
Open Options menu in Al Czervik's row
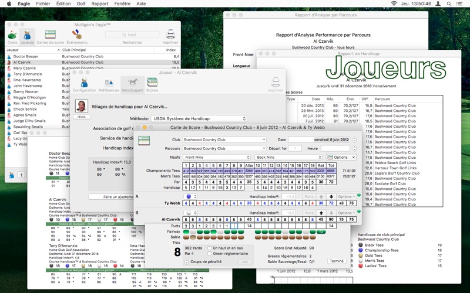[x=346, y=213]
